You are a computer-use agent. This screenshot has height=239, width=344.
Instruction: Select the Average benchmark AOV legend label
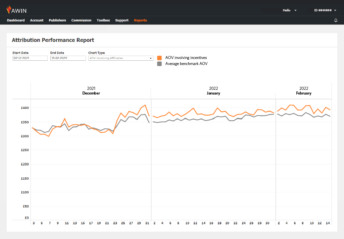[x=186, y=64]
